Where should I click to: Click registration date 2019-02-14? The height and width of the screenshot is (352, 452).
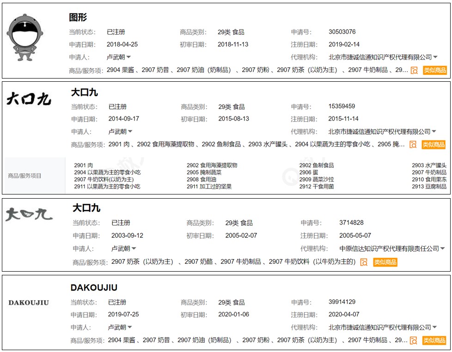coord(344,44)
